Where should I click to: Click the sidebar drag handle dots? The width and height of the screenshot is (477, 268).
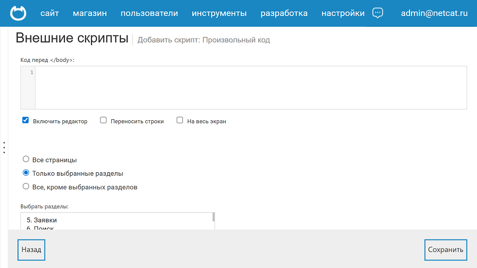tap(4, 148)
